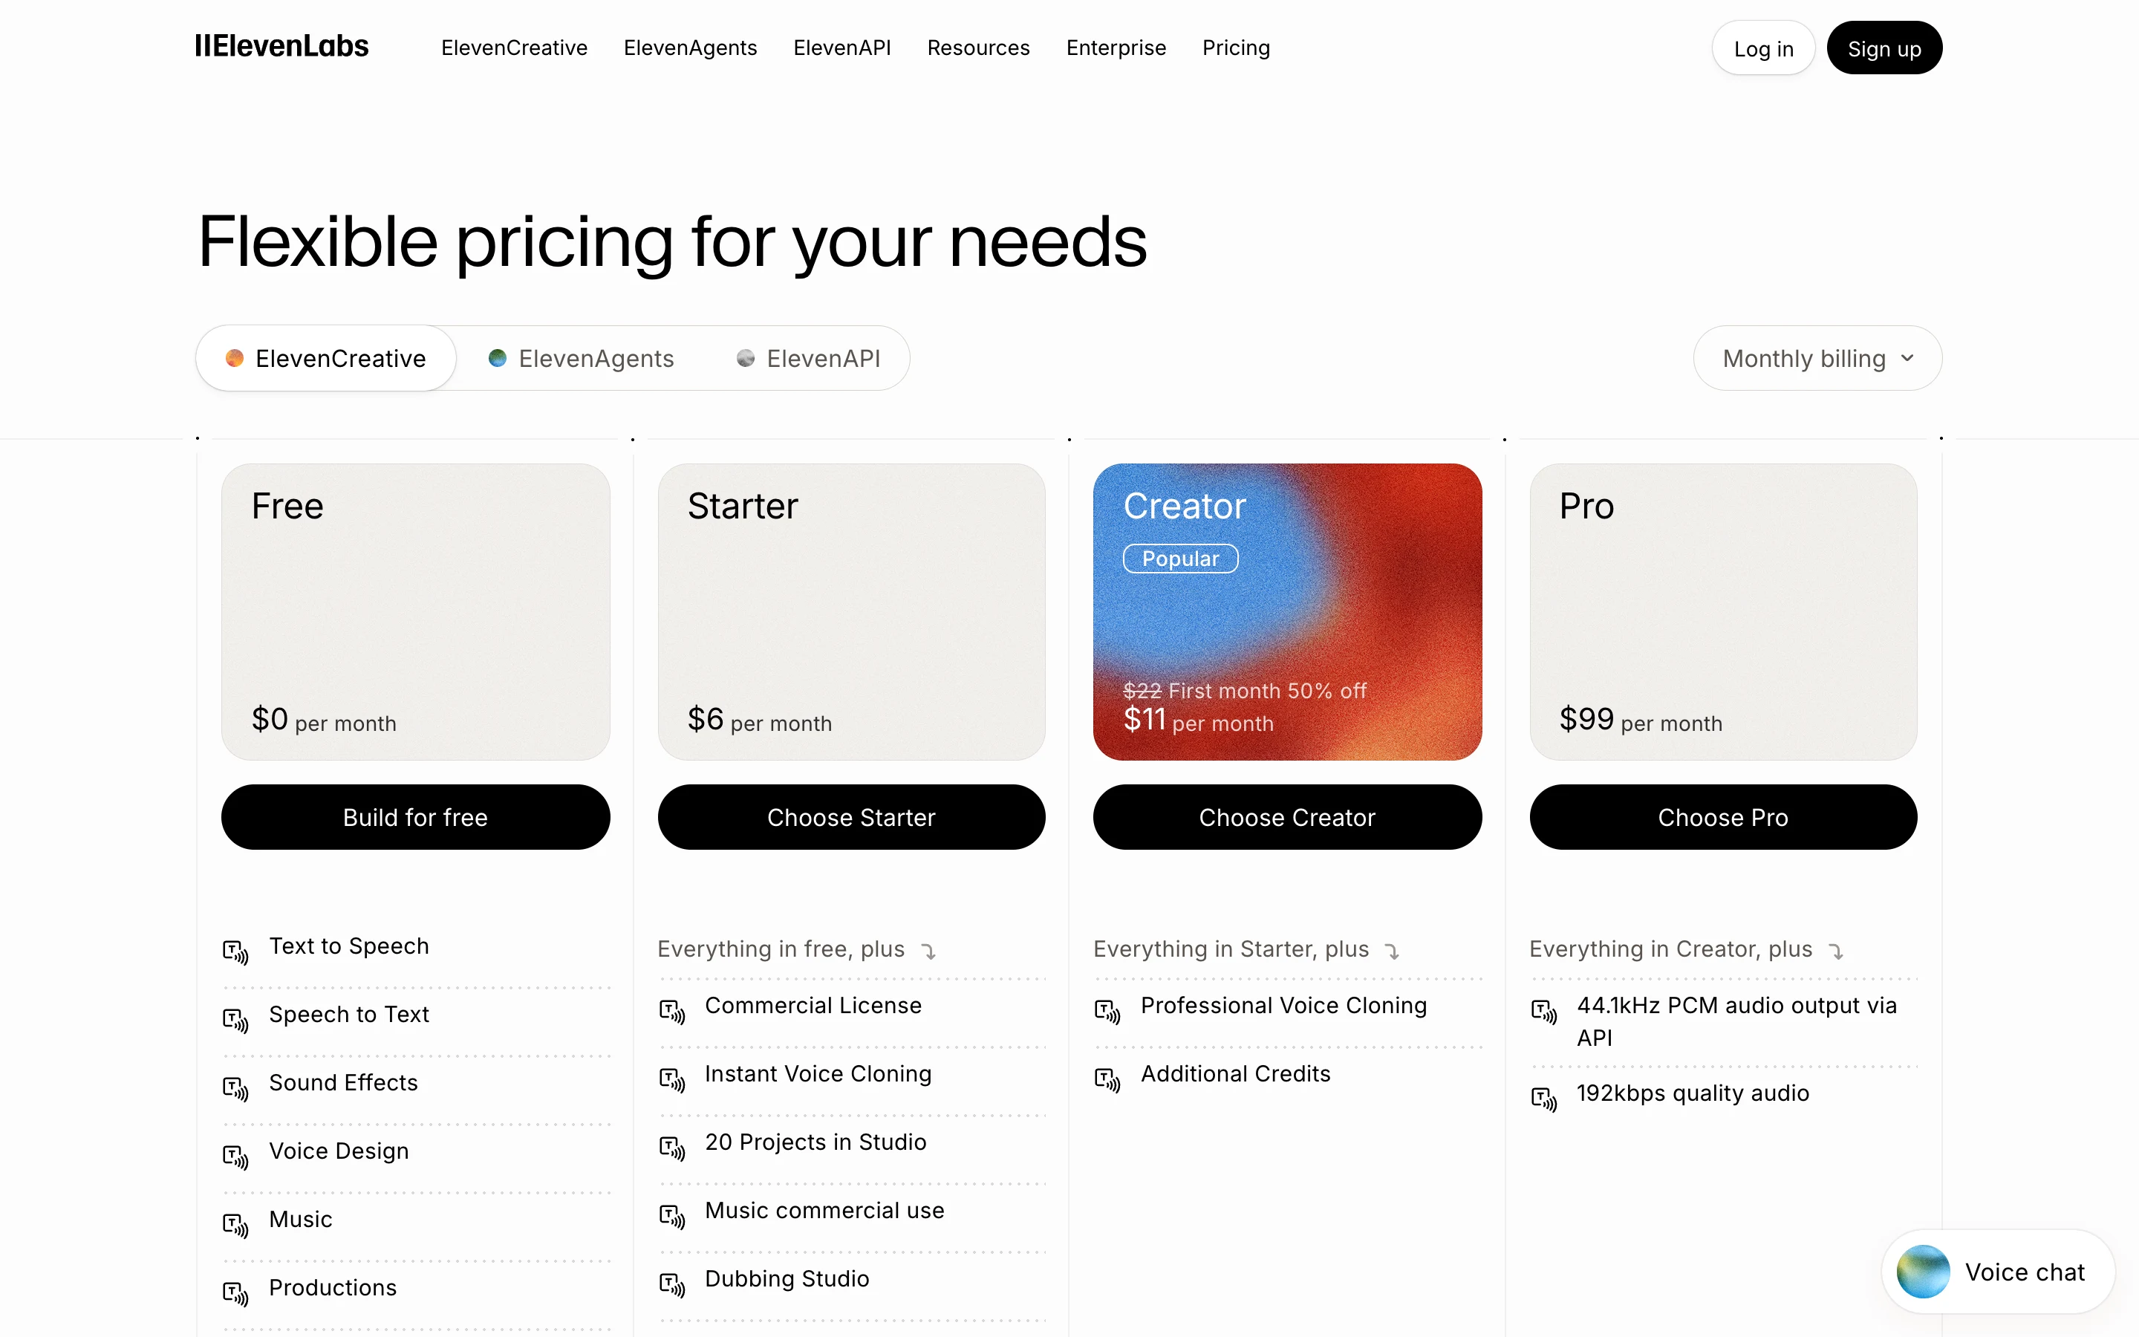Open the Enterprise nav item

1116,48
